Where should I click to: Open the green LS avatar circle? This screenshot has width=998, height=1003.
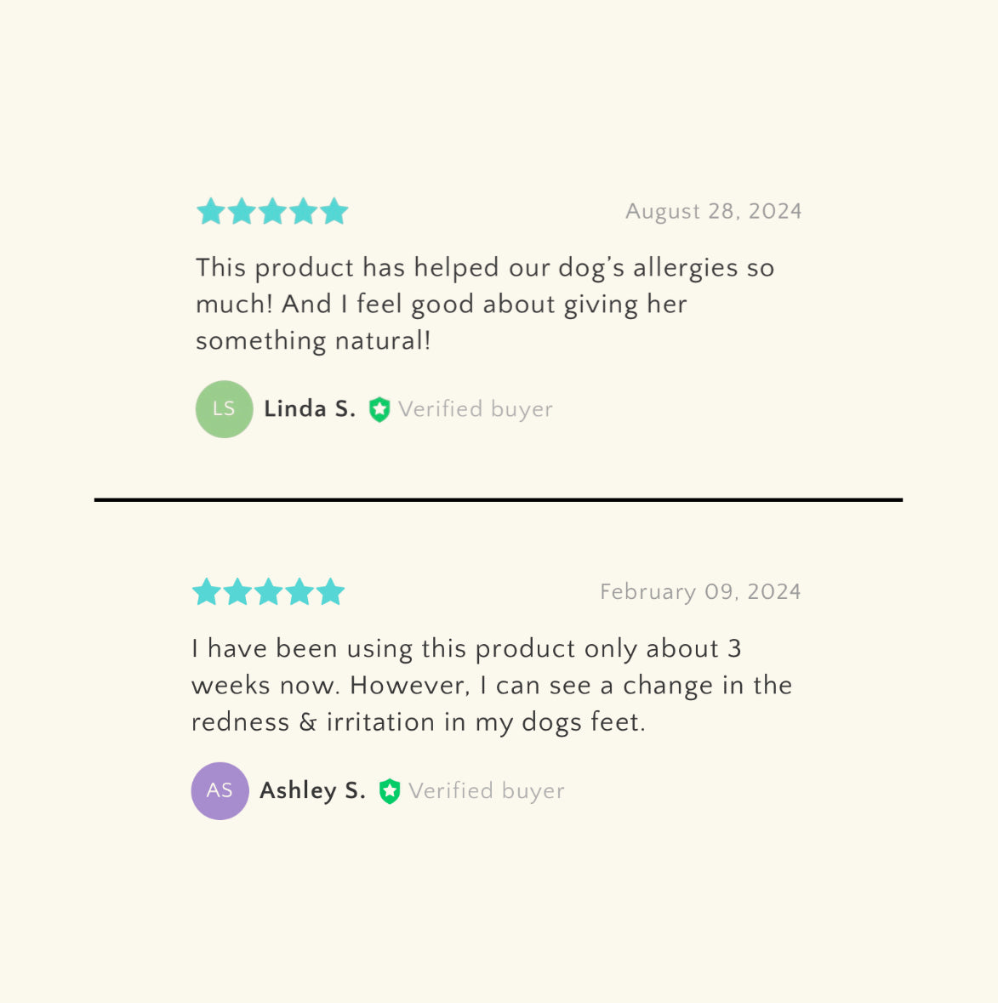(225, 409)
